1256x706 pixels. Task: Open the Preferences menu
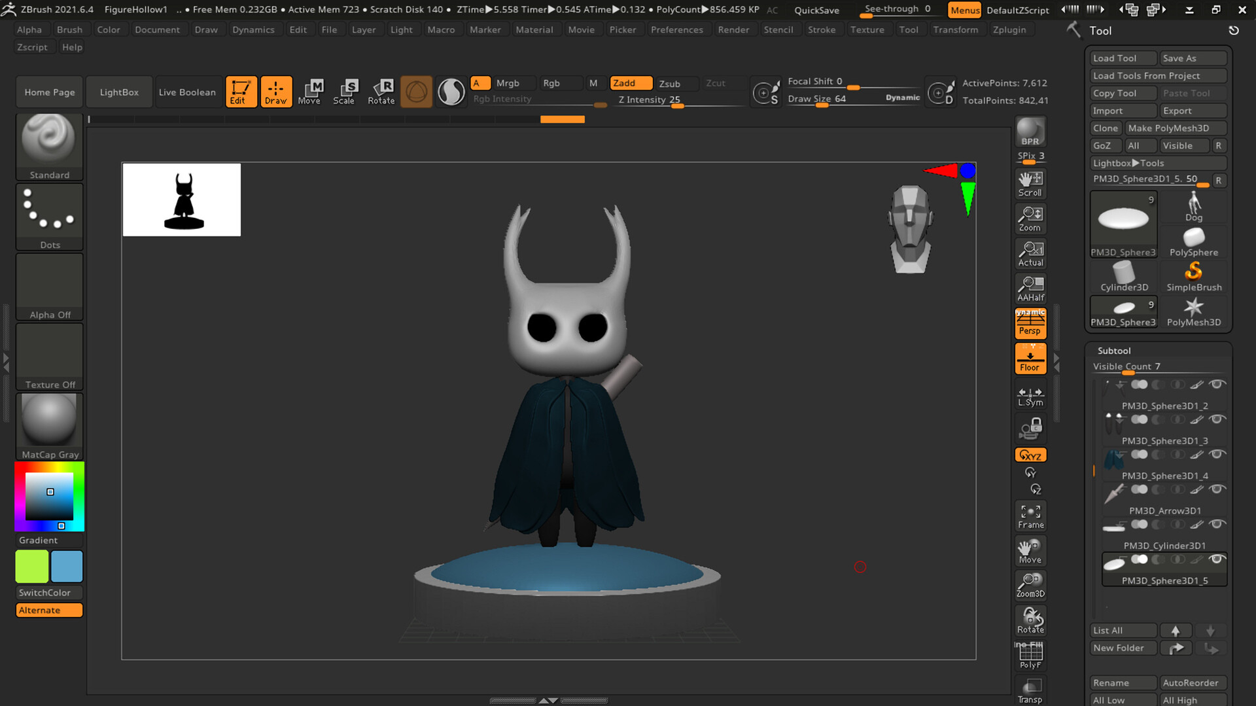click(x=677, y=29)
